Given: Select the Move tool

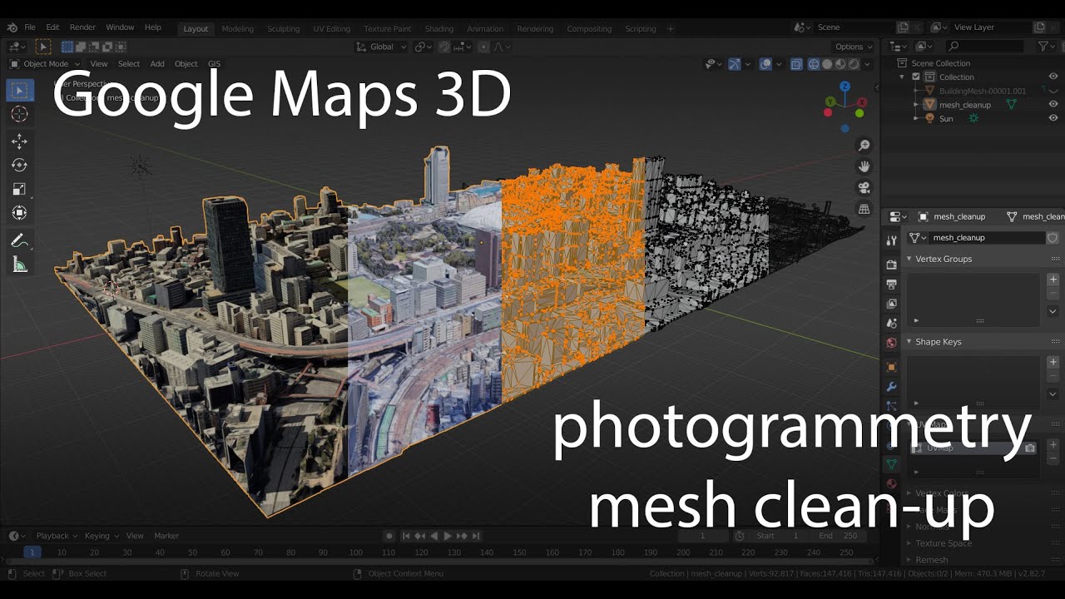Looking at the screenshot, I should (x=20, y=141).
